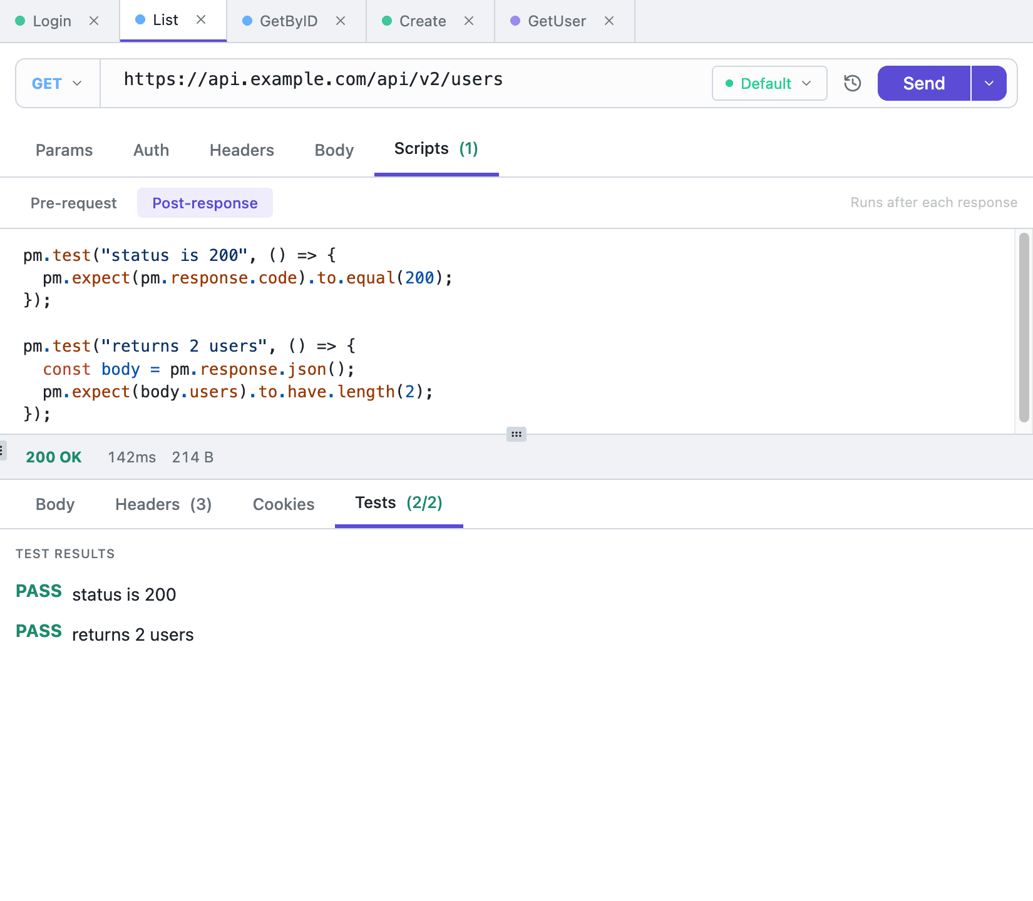Open the Params tab

64,150
